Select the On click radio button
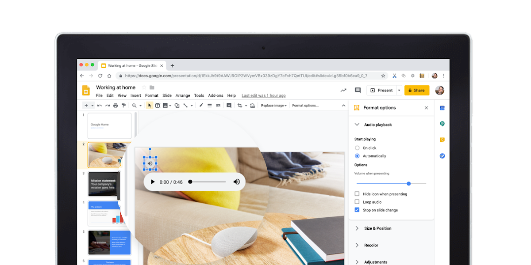 357,148
